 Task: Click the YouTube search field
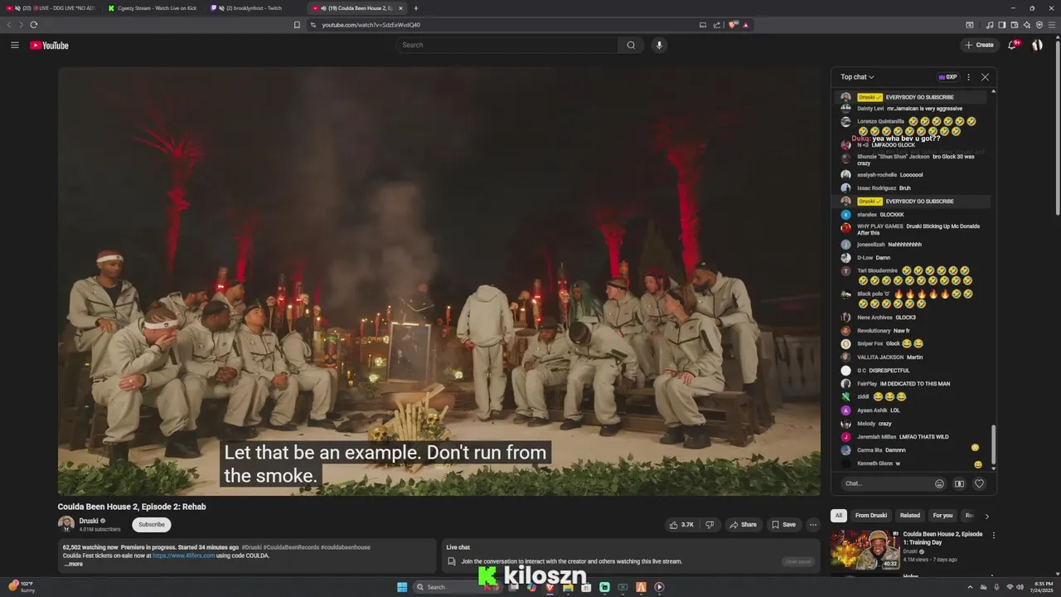coord(506,45)
